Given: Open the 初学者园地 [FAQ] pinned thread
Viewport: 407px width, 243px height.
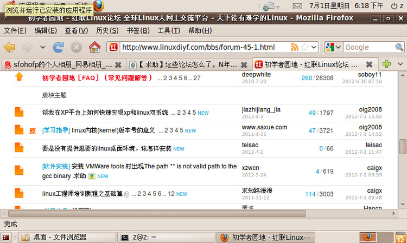Looking at the screenshot, I should point(97,78).
